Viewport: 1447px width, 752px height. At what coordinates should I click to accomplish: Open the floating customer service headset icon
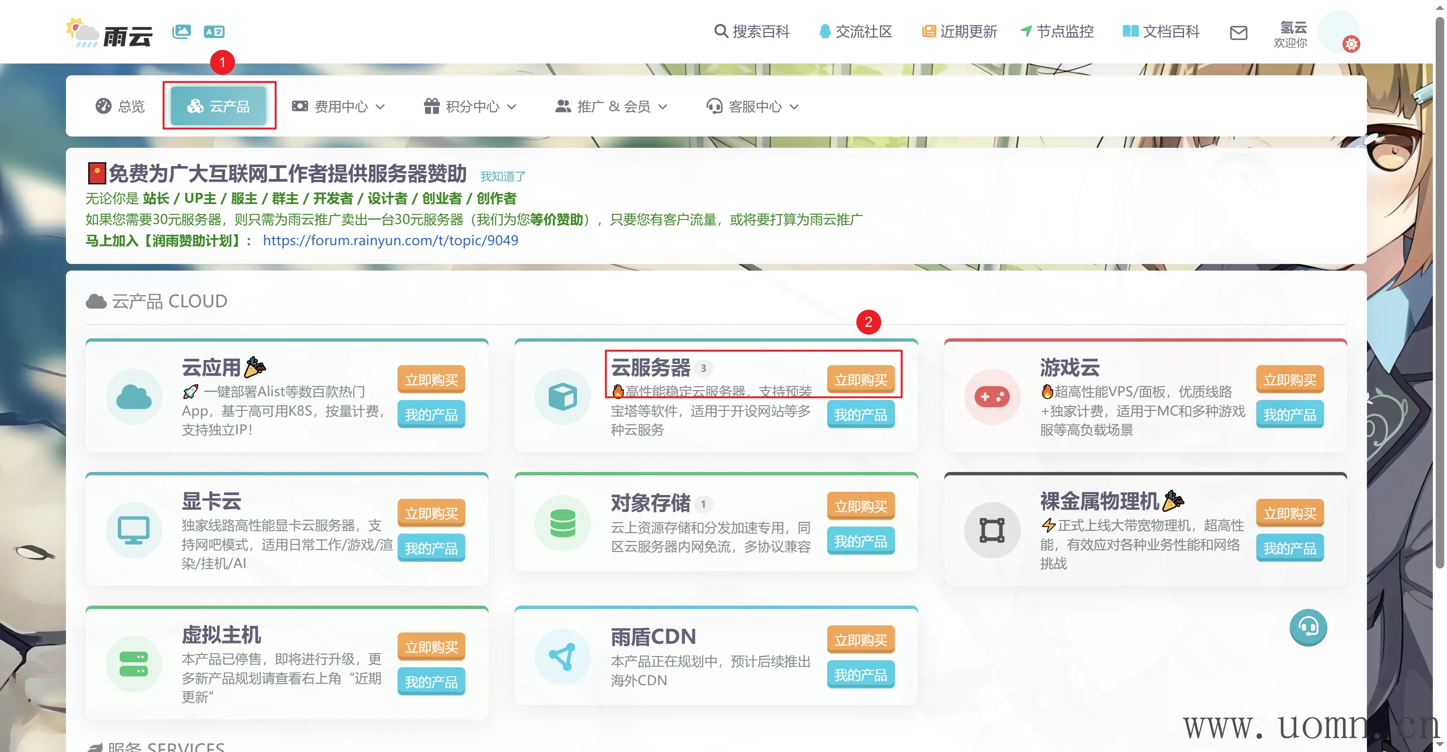pos(1308,627)
